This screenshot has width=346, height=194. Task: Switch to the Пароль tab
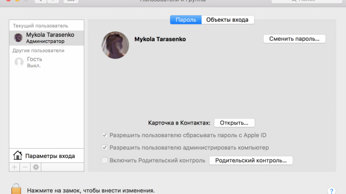click(186, 20)
